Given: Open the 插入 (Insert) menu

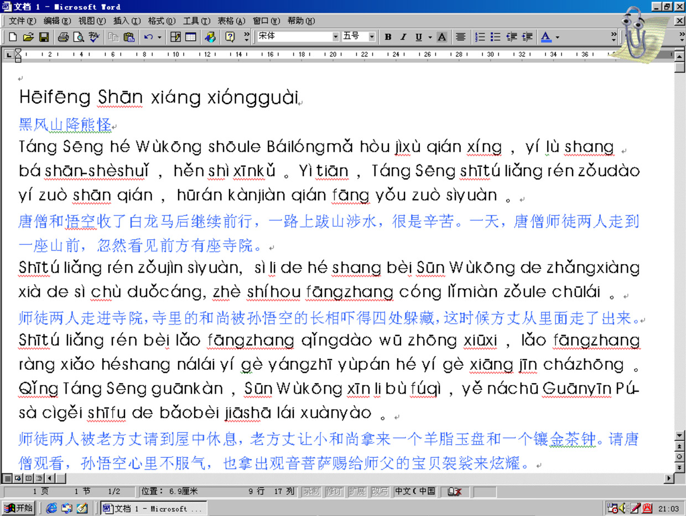Looking at the screenshot, I should tap(127, 21).
